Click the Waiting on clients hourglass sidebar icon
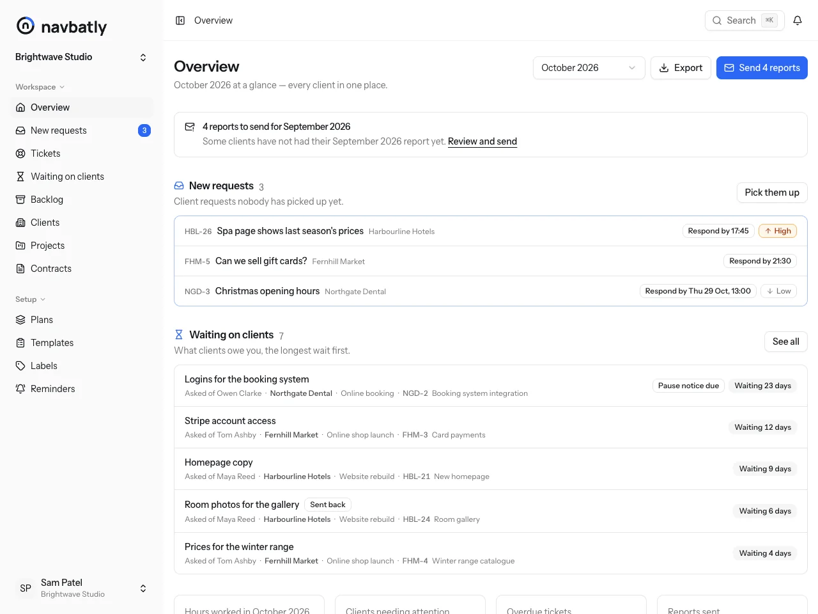818x614 pixels. pyautogui.click(x=20, y=177)
